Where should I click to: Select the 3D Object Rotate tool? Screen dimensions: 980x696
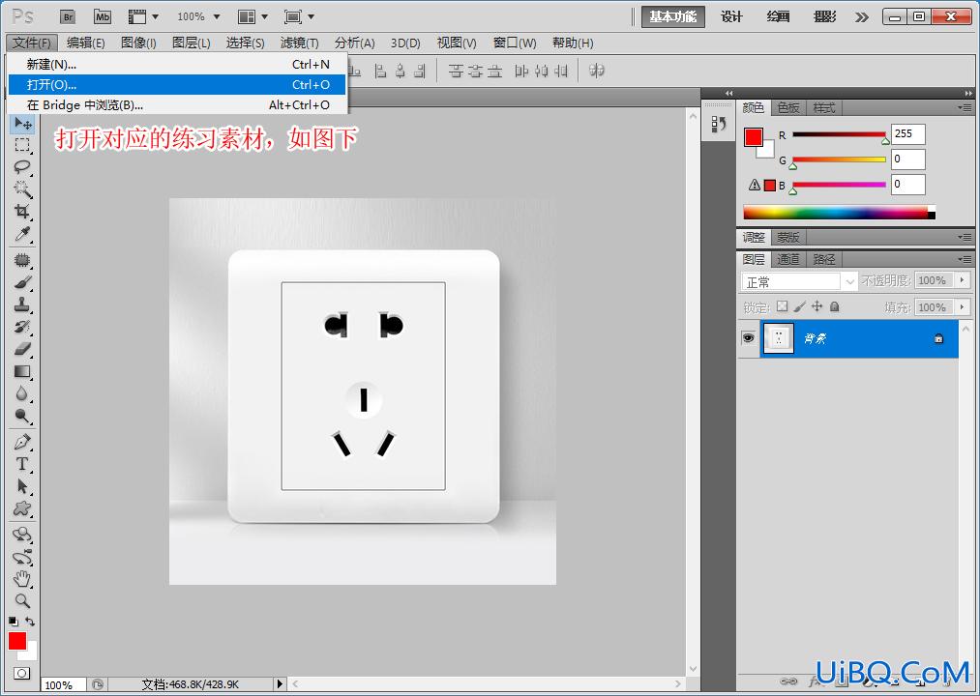click(22, 535)
